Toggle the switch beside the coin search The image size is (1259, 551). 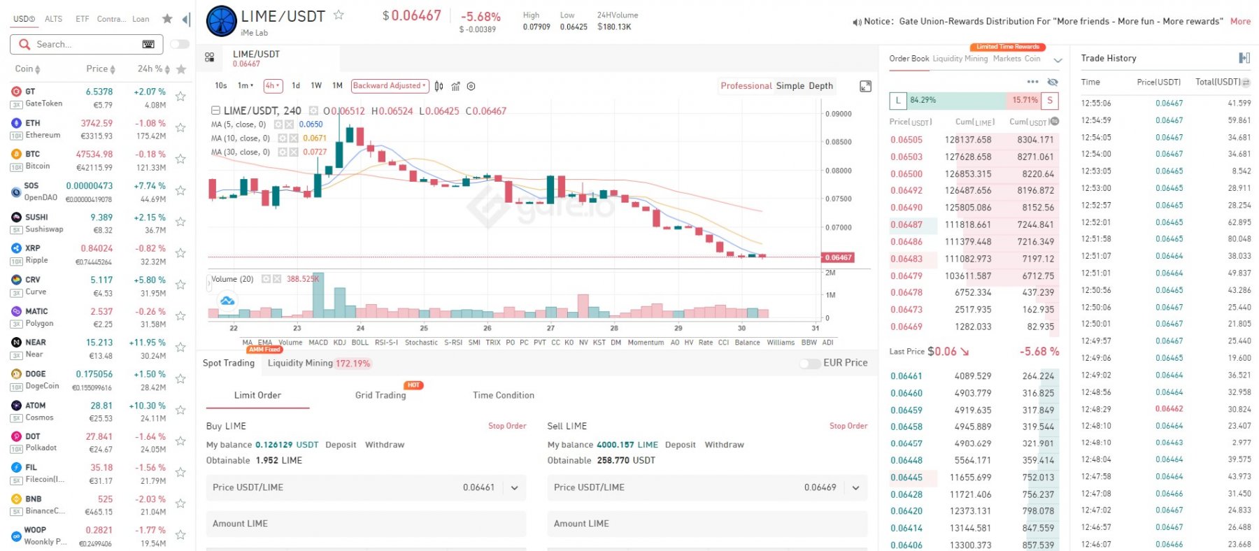[x=180, y=44]
